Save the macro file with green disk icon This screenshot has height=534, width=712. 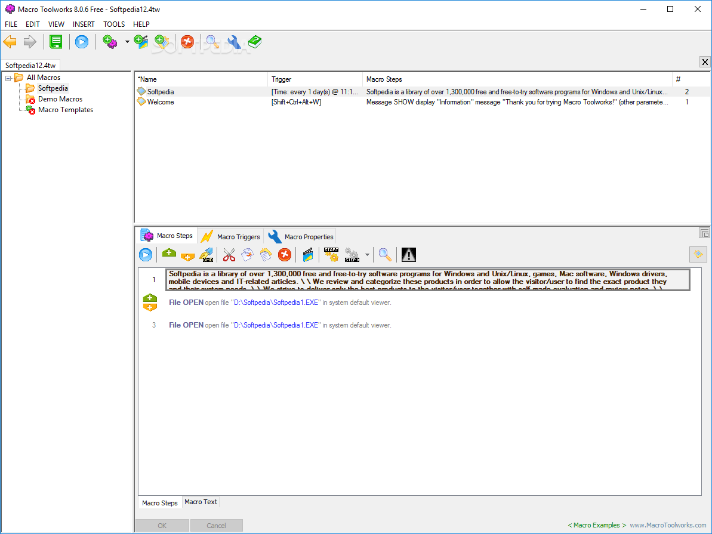[56, 42]
